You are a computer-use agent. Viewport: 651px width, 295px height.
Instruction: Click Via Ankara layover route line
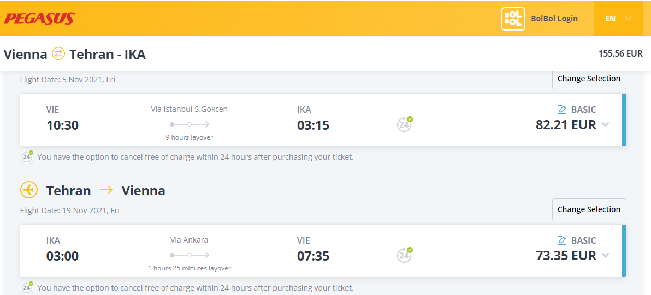click(190, 255)
